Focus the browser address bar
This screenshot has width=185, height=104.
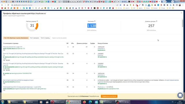64,5
